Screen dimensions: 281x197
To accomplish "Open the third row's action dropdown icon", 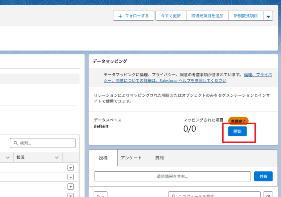I will pyautogui.click(x=71, y=186).
